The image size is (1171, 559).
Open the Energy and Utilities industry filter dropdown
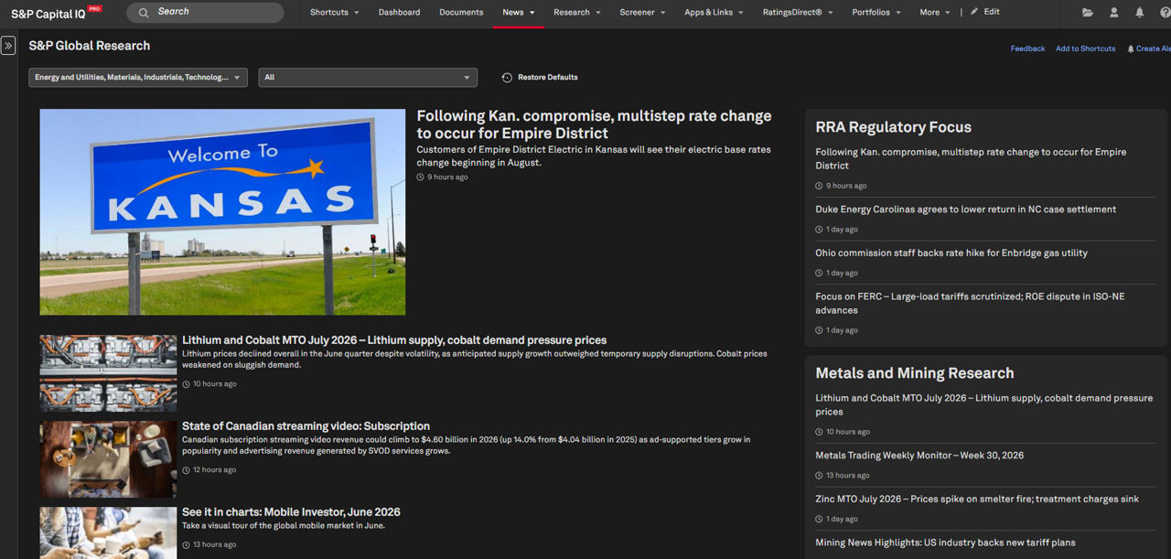point(138,78)
